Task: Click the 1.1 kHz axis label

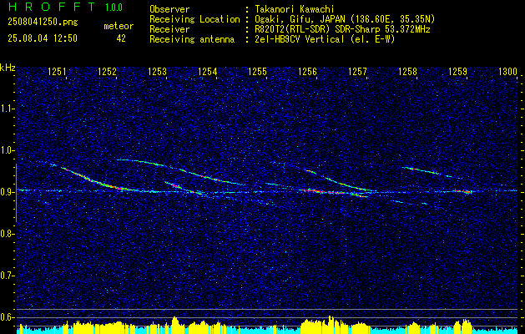Action: tap(7, 109)
